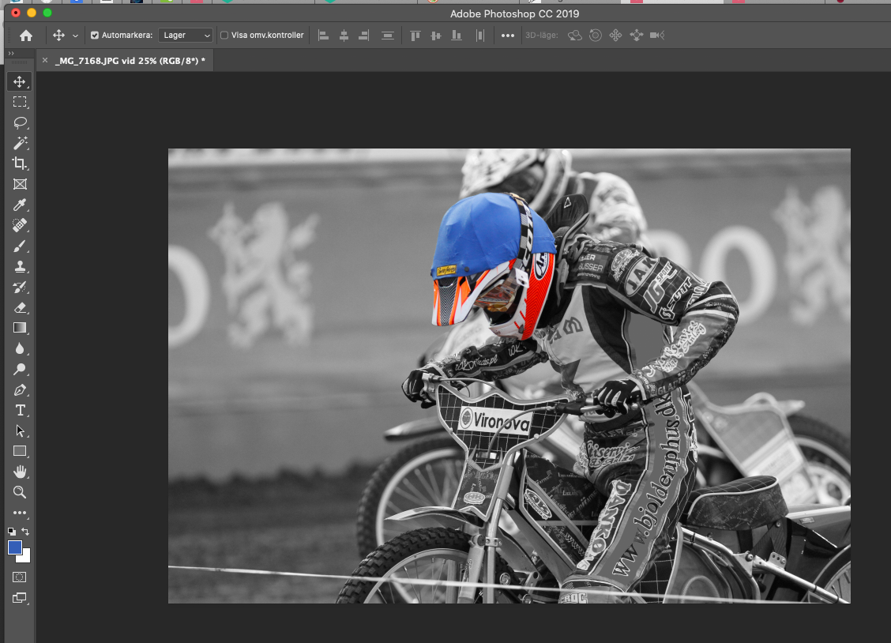This screenshot has height=643, width=891.
Task: Select the Rectangular Marquee tool
Action: coord(20,102)
